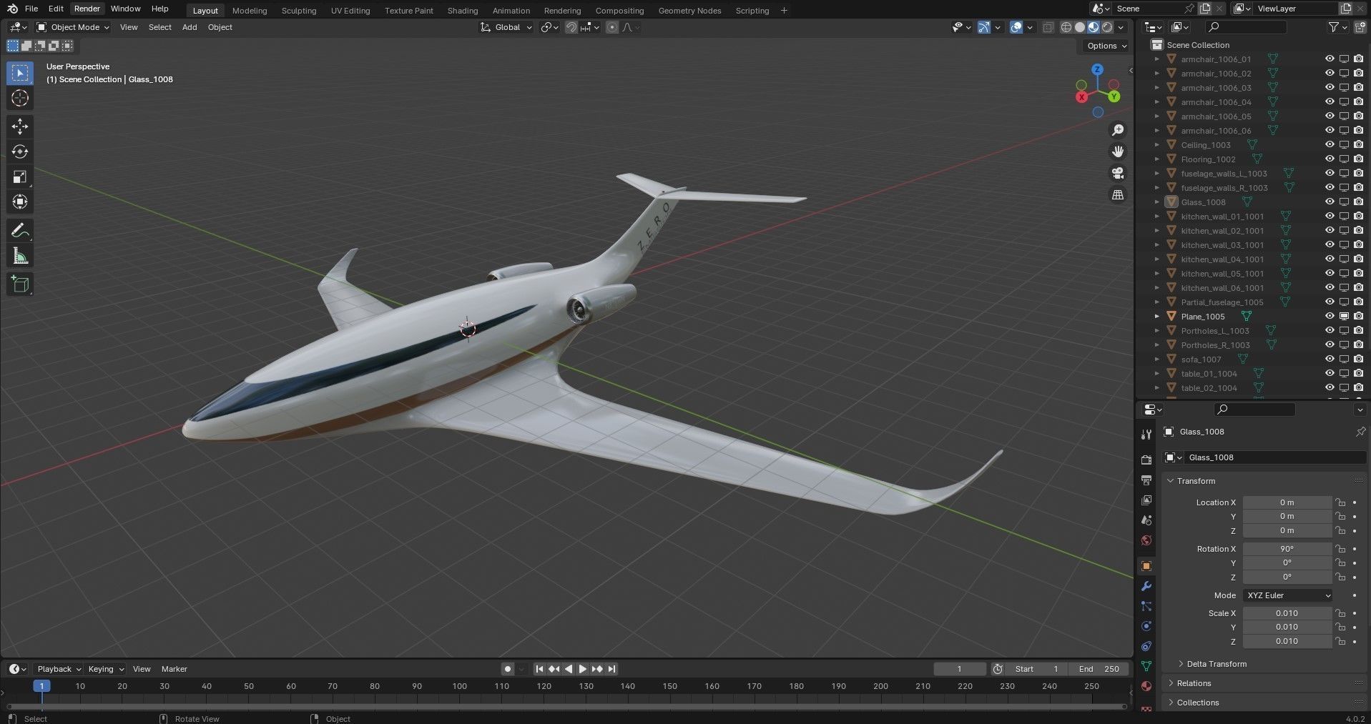Screen dimensions: 1371x724
Task: Open the File menu
Action: coord(31,9)
